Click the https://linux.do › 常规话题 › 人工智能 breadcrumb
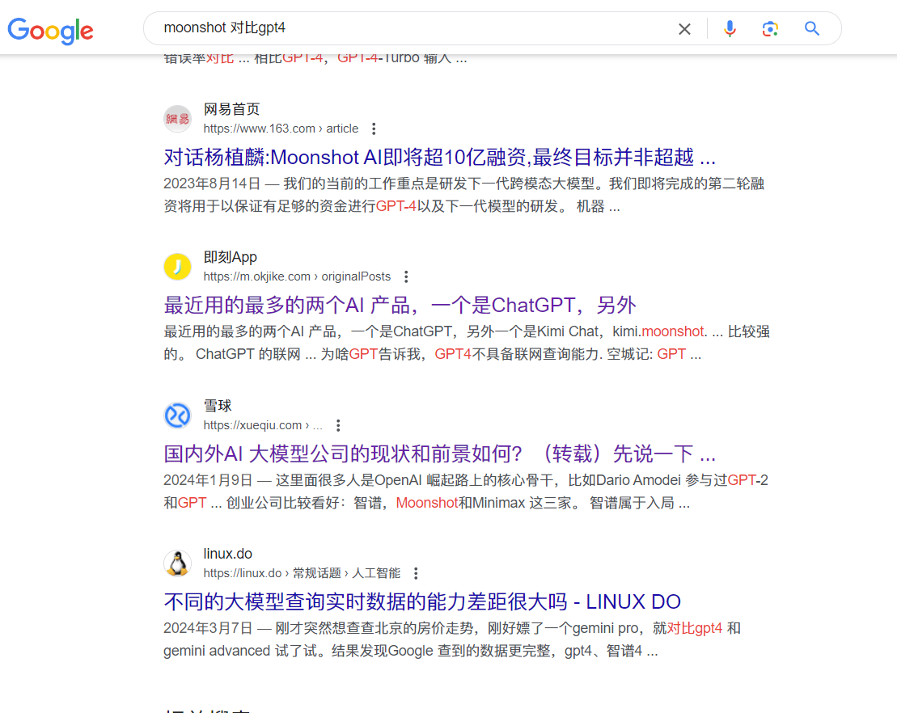Viewport: 897px width, 713px height. click(x=302, y=573)
